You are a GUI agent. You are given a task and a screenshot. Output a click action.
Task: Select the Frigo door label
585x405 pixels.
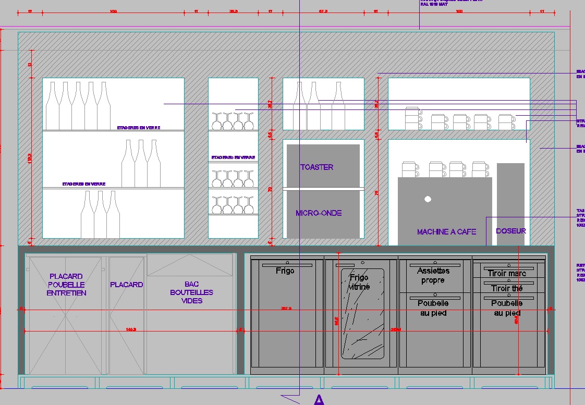pyautogui.click(x=285, y=271)
